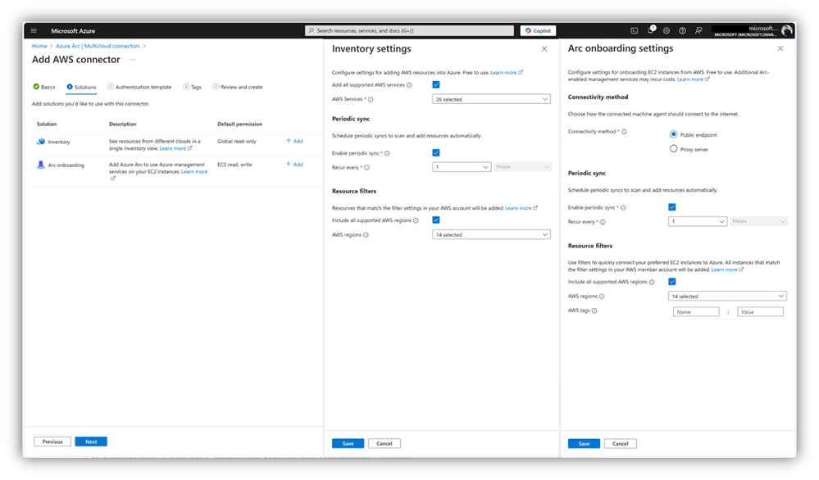819x480 pixels.
Task: Toggle Arc onboarding Include all supported AWS regions checkbox
Action: pyautogui.click(x=672, y=282)
